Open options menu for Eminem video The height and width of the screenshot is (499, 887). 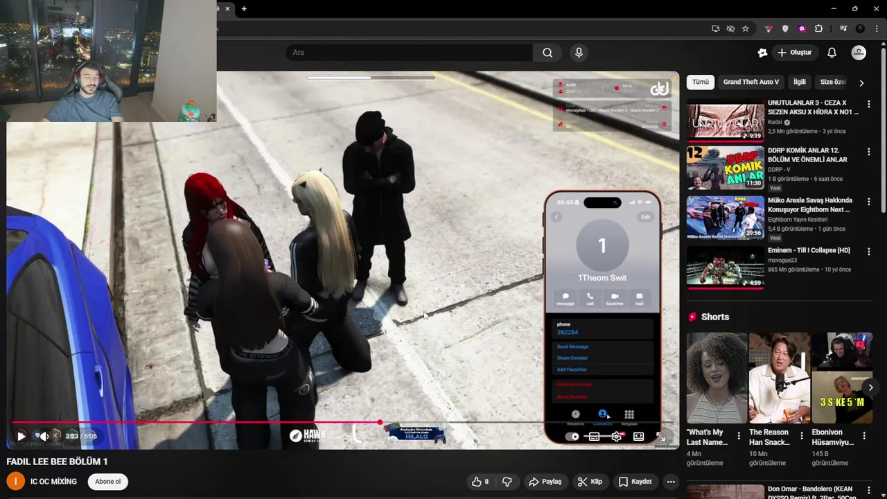(869, 252)
